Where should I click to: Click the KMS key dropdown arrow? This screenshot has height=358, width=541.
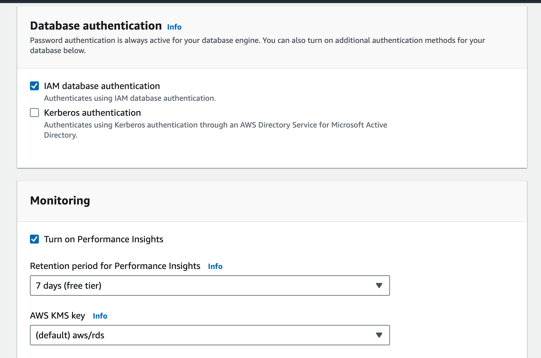coord(379,335)
